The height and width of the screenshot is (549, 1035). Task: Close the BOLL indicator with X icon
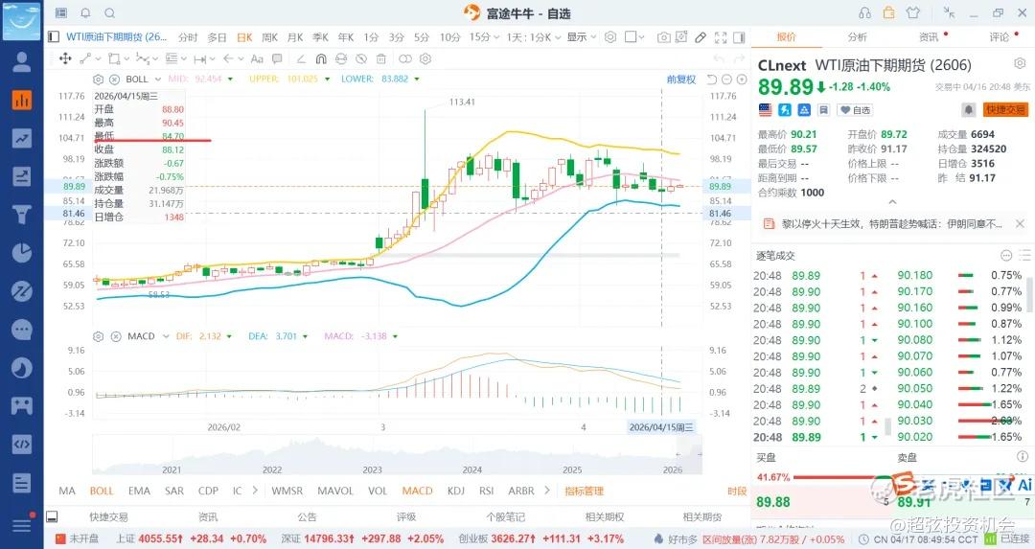pos(113,80)
